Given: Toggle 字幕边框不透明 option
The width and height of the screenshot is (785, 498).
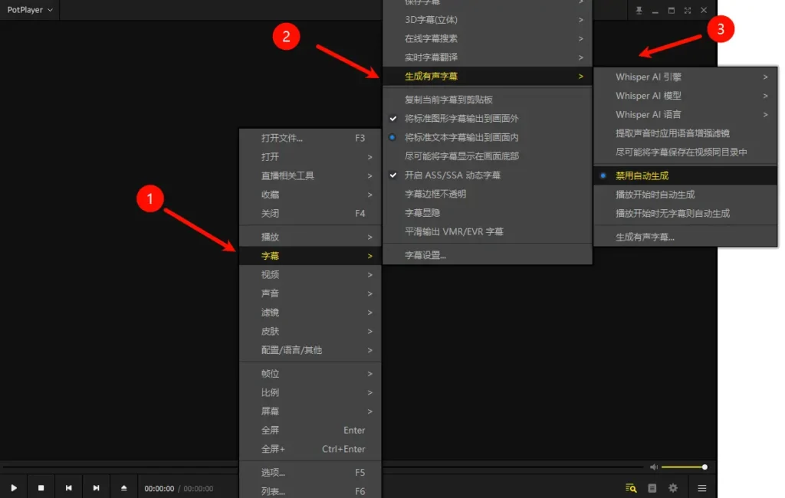Looking at the screenshot, I should 487,194.
